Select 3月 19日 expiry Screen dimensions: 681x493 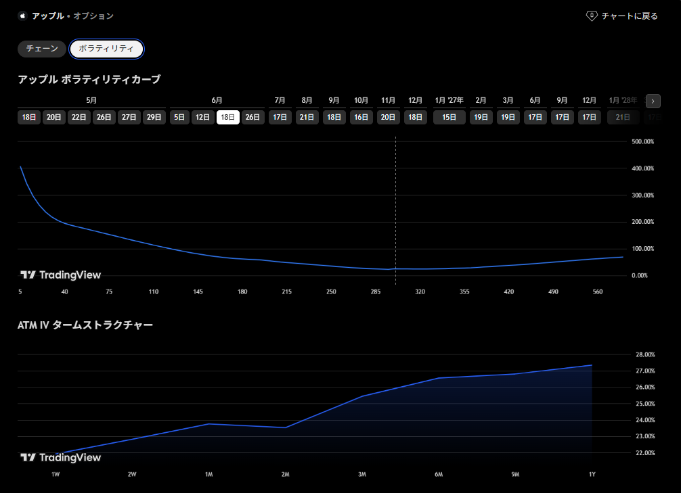point(508,117)
